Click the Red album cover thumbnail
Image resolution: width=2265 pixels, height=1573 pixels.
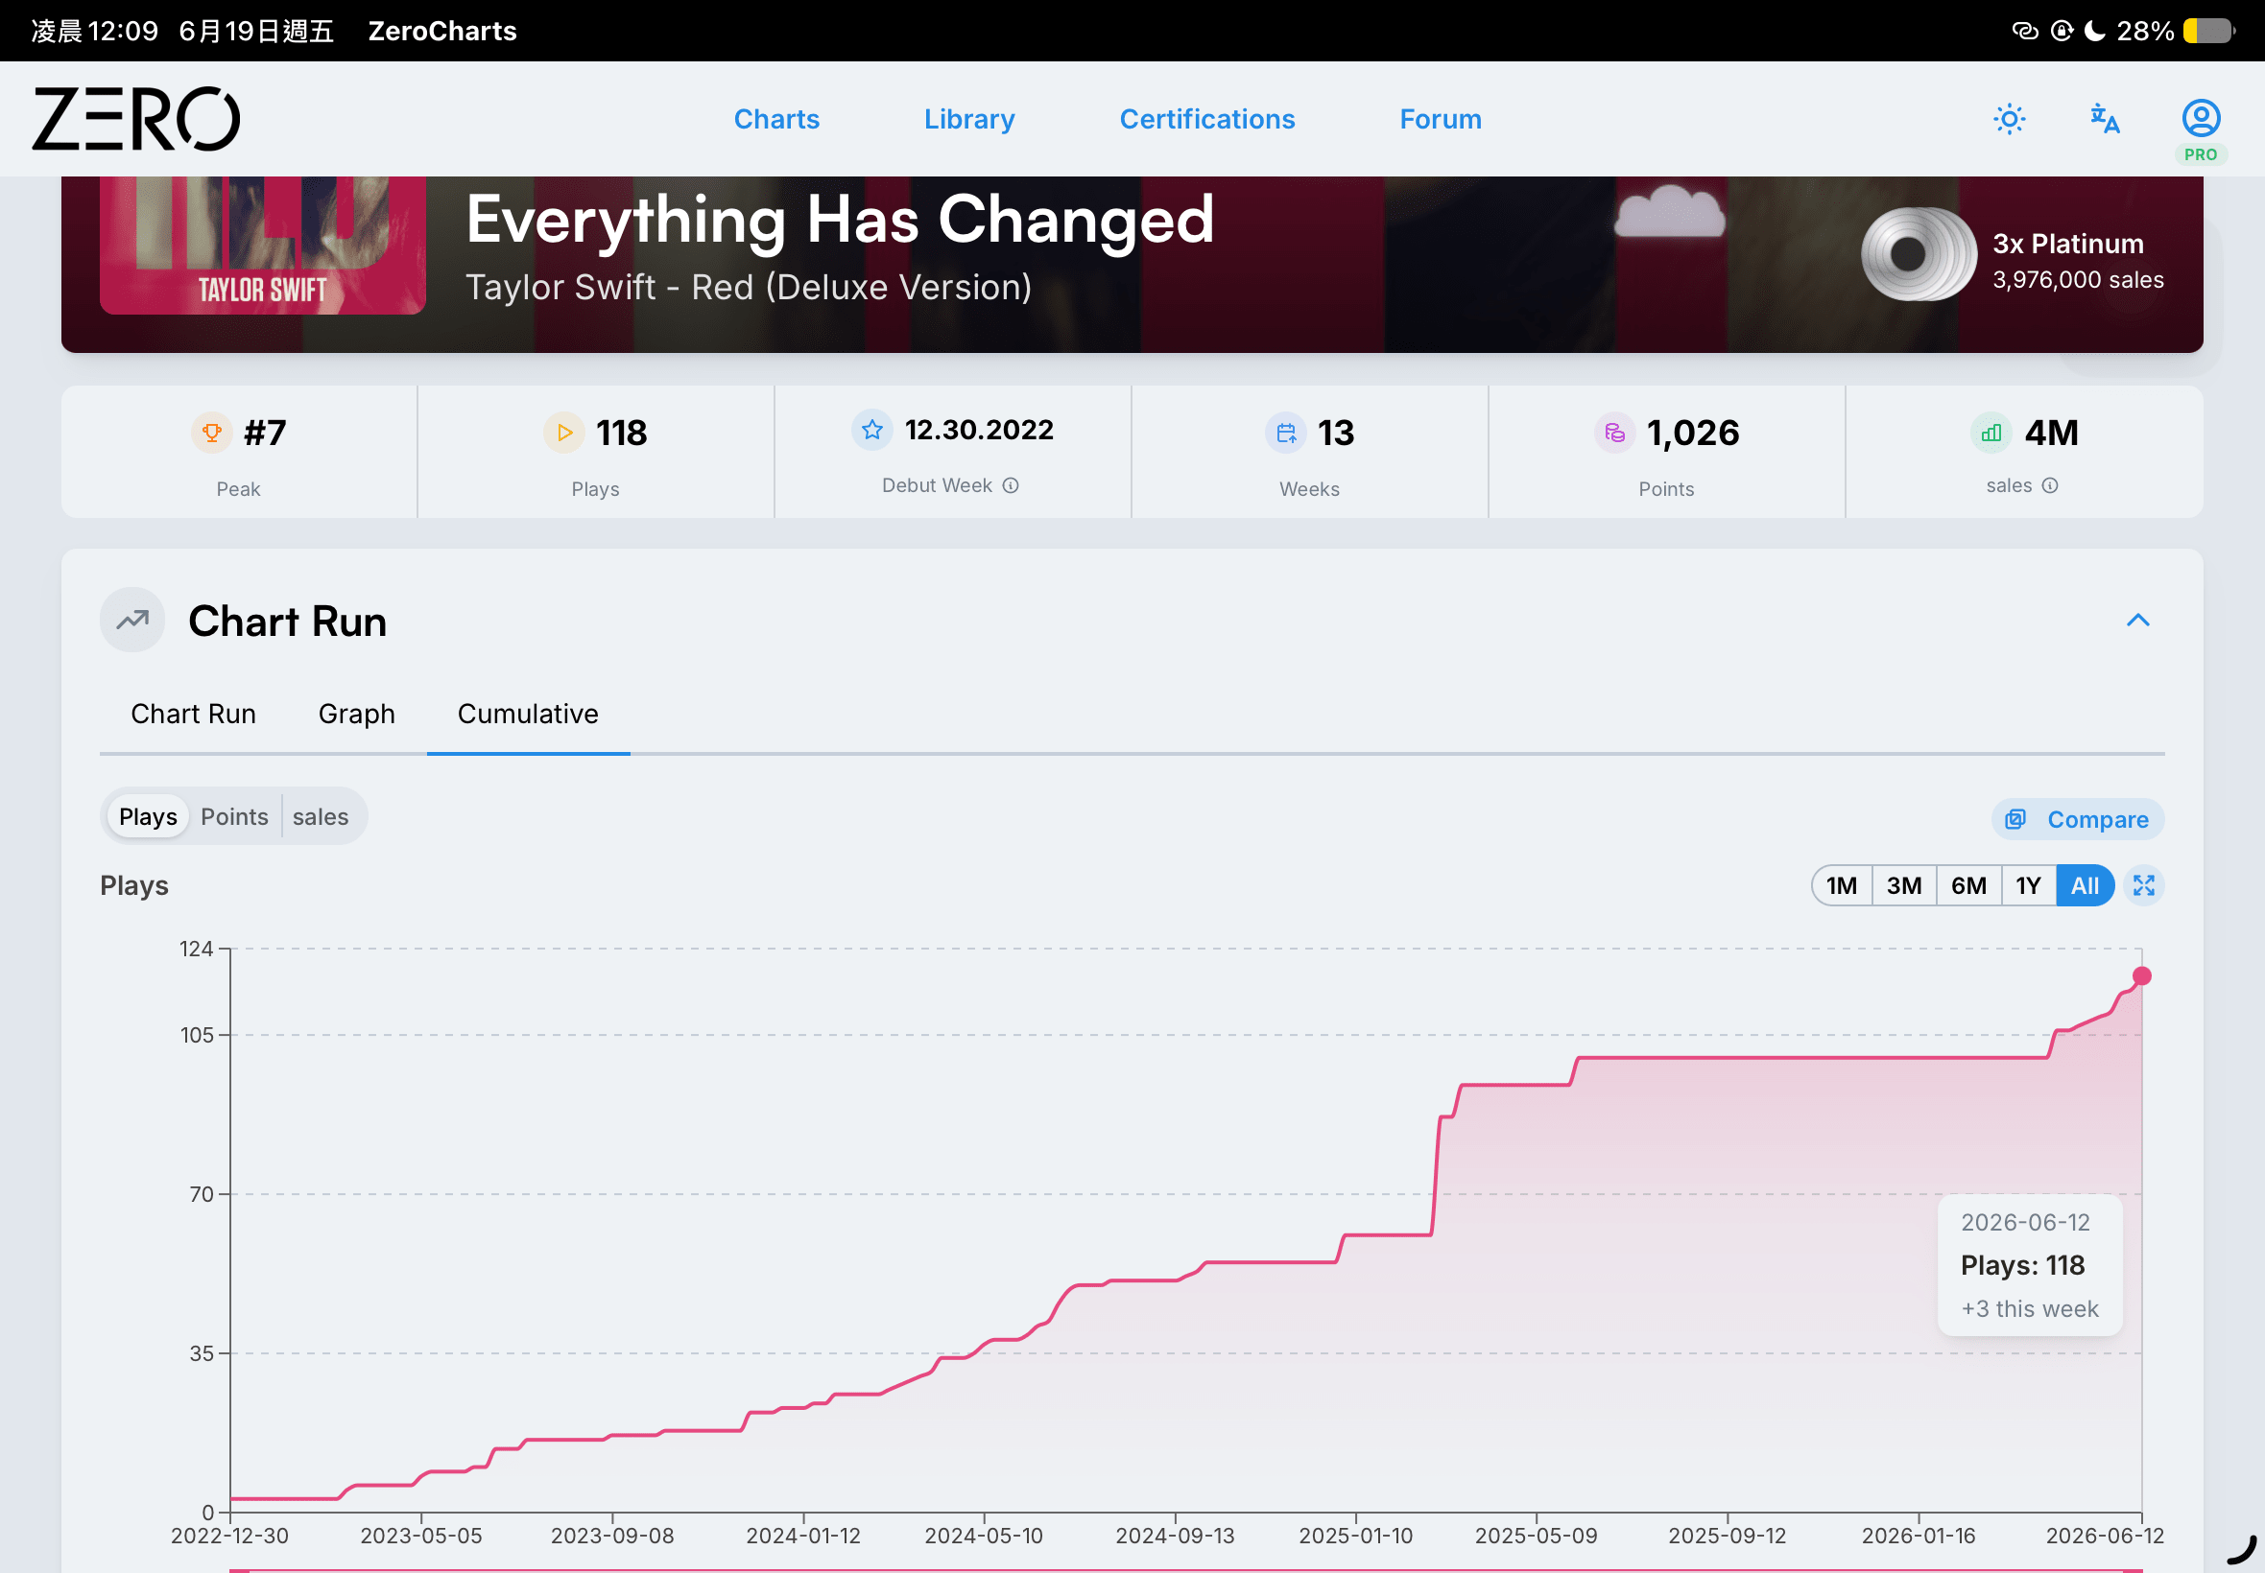pyautogui.click(x=262, y=245)
